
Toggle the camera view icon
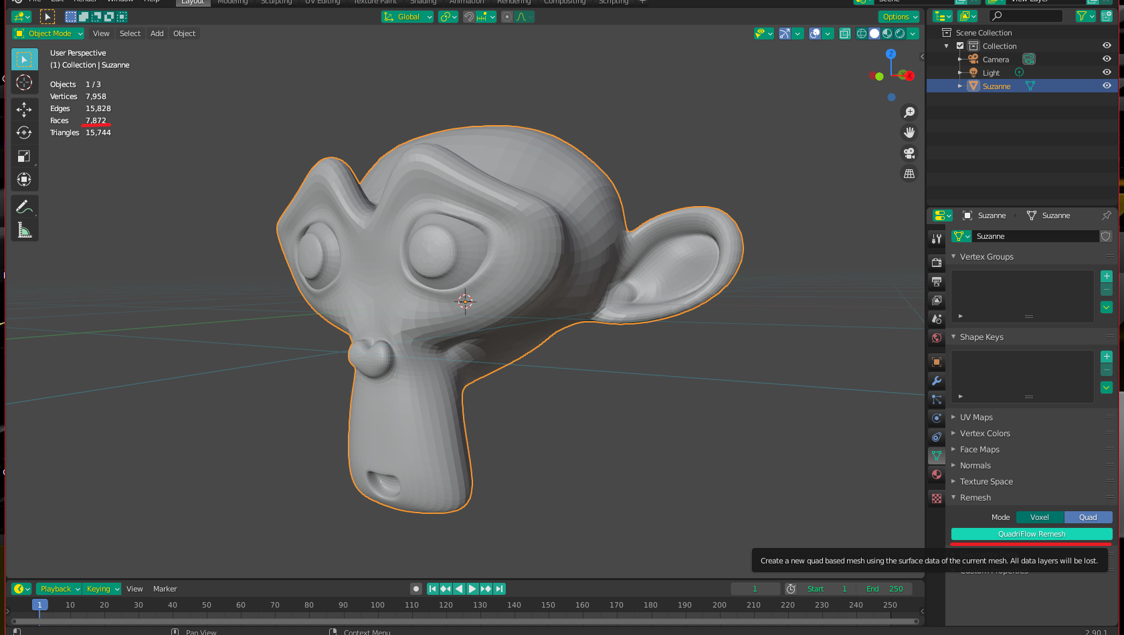tap(909, 153)
